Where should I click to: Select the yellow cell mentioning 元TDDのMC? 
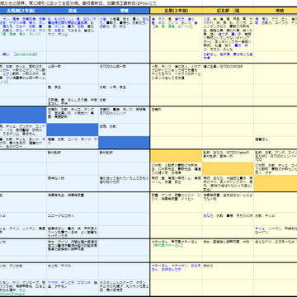tap(228, 73)
